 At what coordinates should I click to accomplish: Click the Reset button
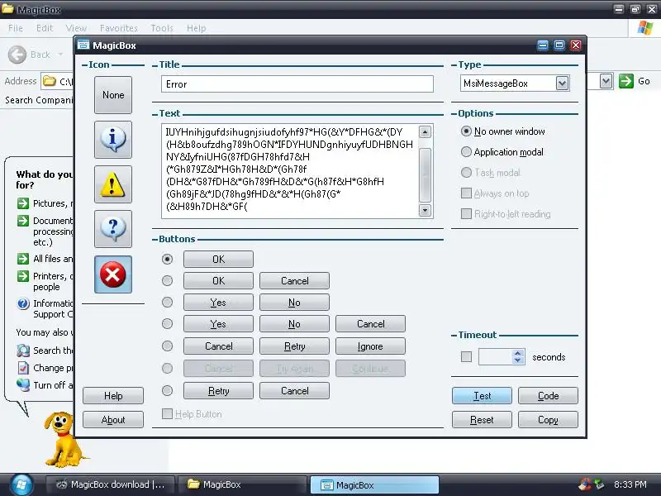coord(482,420)
